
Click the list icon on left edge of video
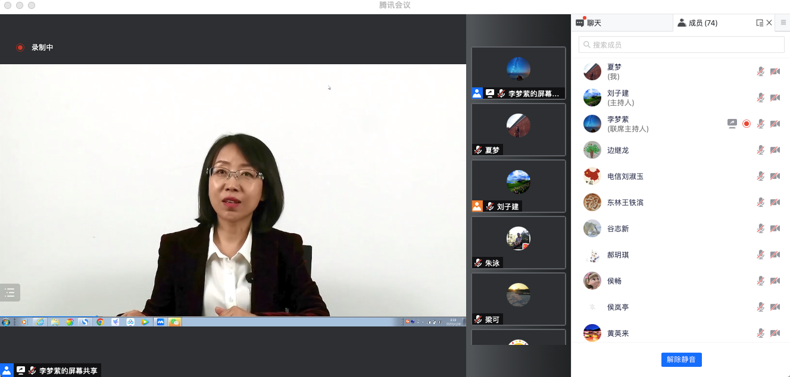point(10,293)
